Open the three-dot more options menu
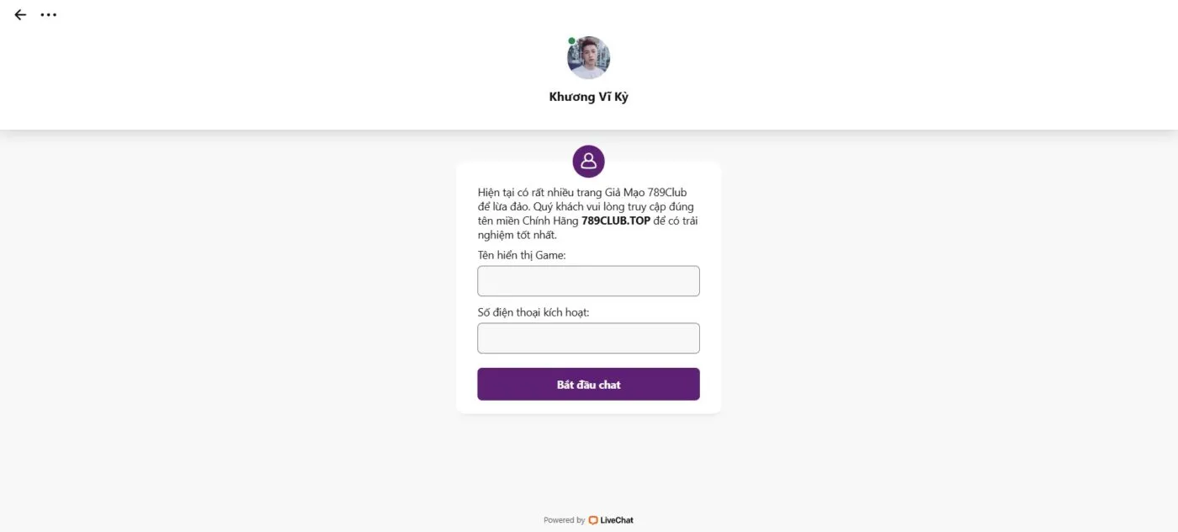 click(49, 15)
